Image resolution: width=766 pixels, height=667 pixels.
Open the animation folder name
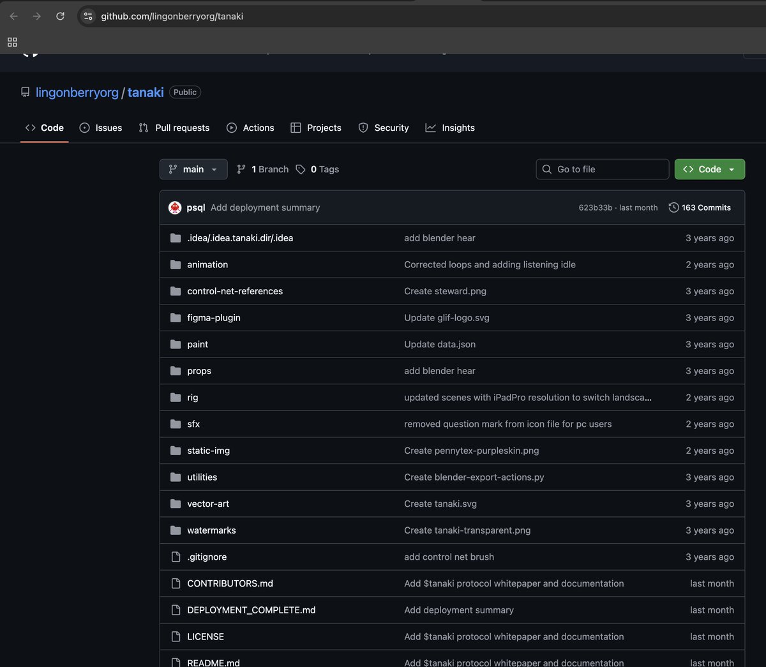pos(207,264)
